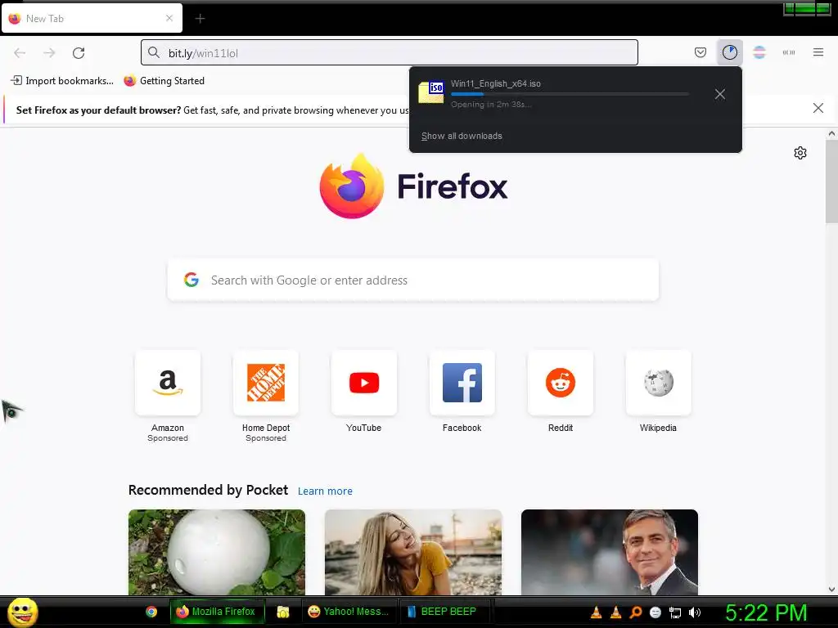Open the striped extension icon in toolbar
Image resolution: width=838 pixels, height=628 pixels.
pyautogui.click(x=759, y=52)
